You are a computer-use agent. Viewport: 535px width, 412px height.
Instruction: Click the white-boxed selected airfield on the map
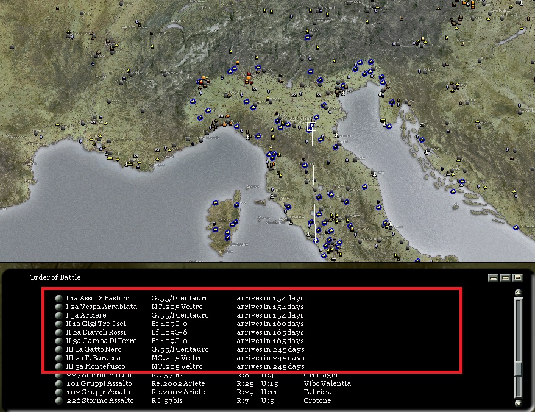click(x=311, y=127)
